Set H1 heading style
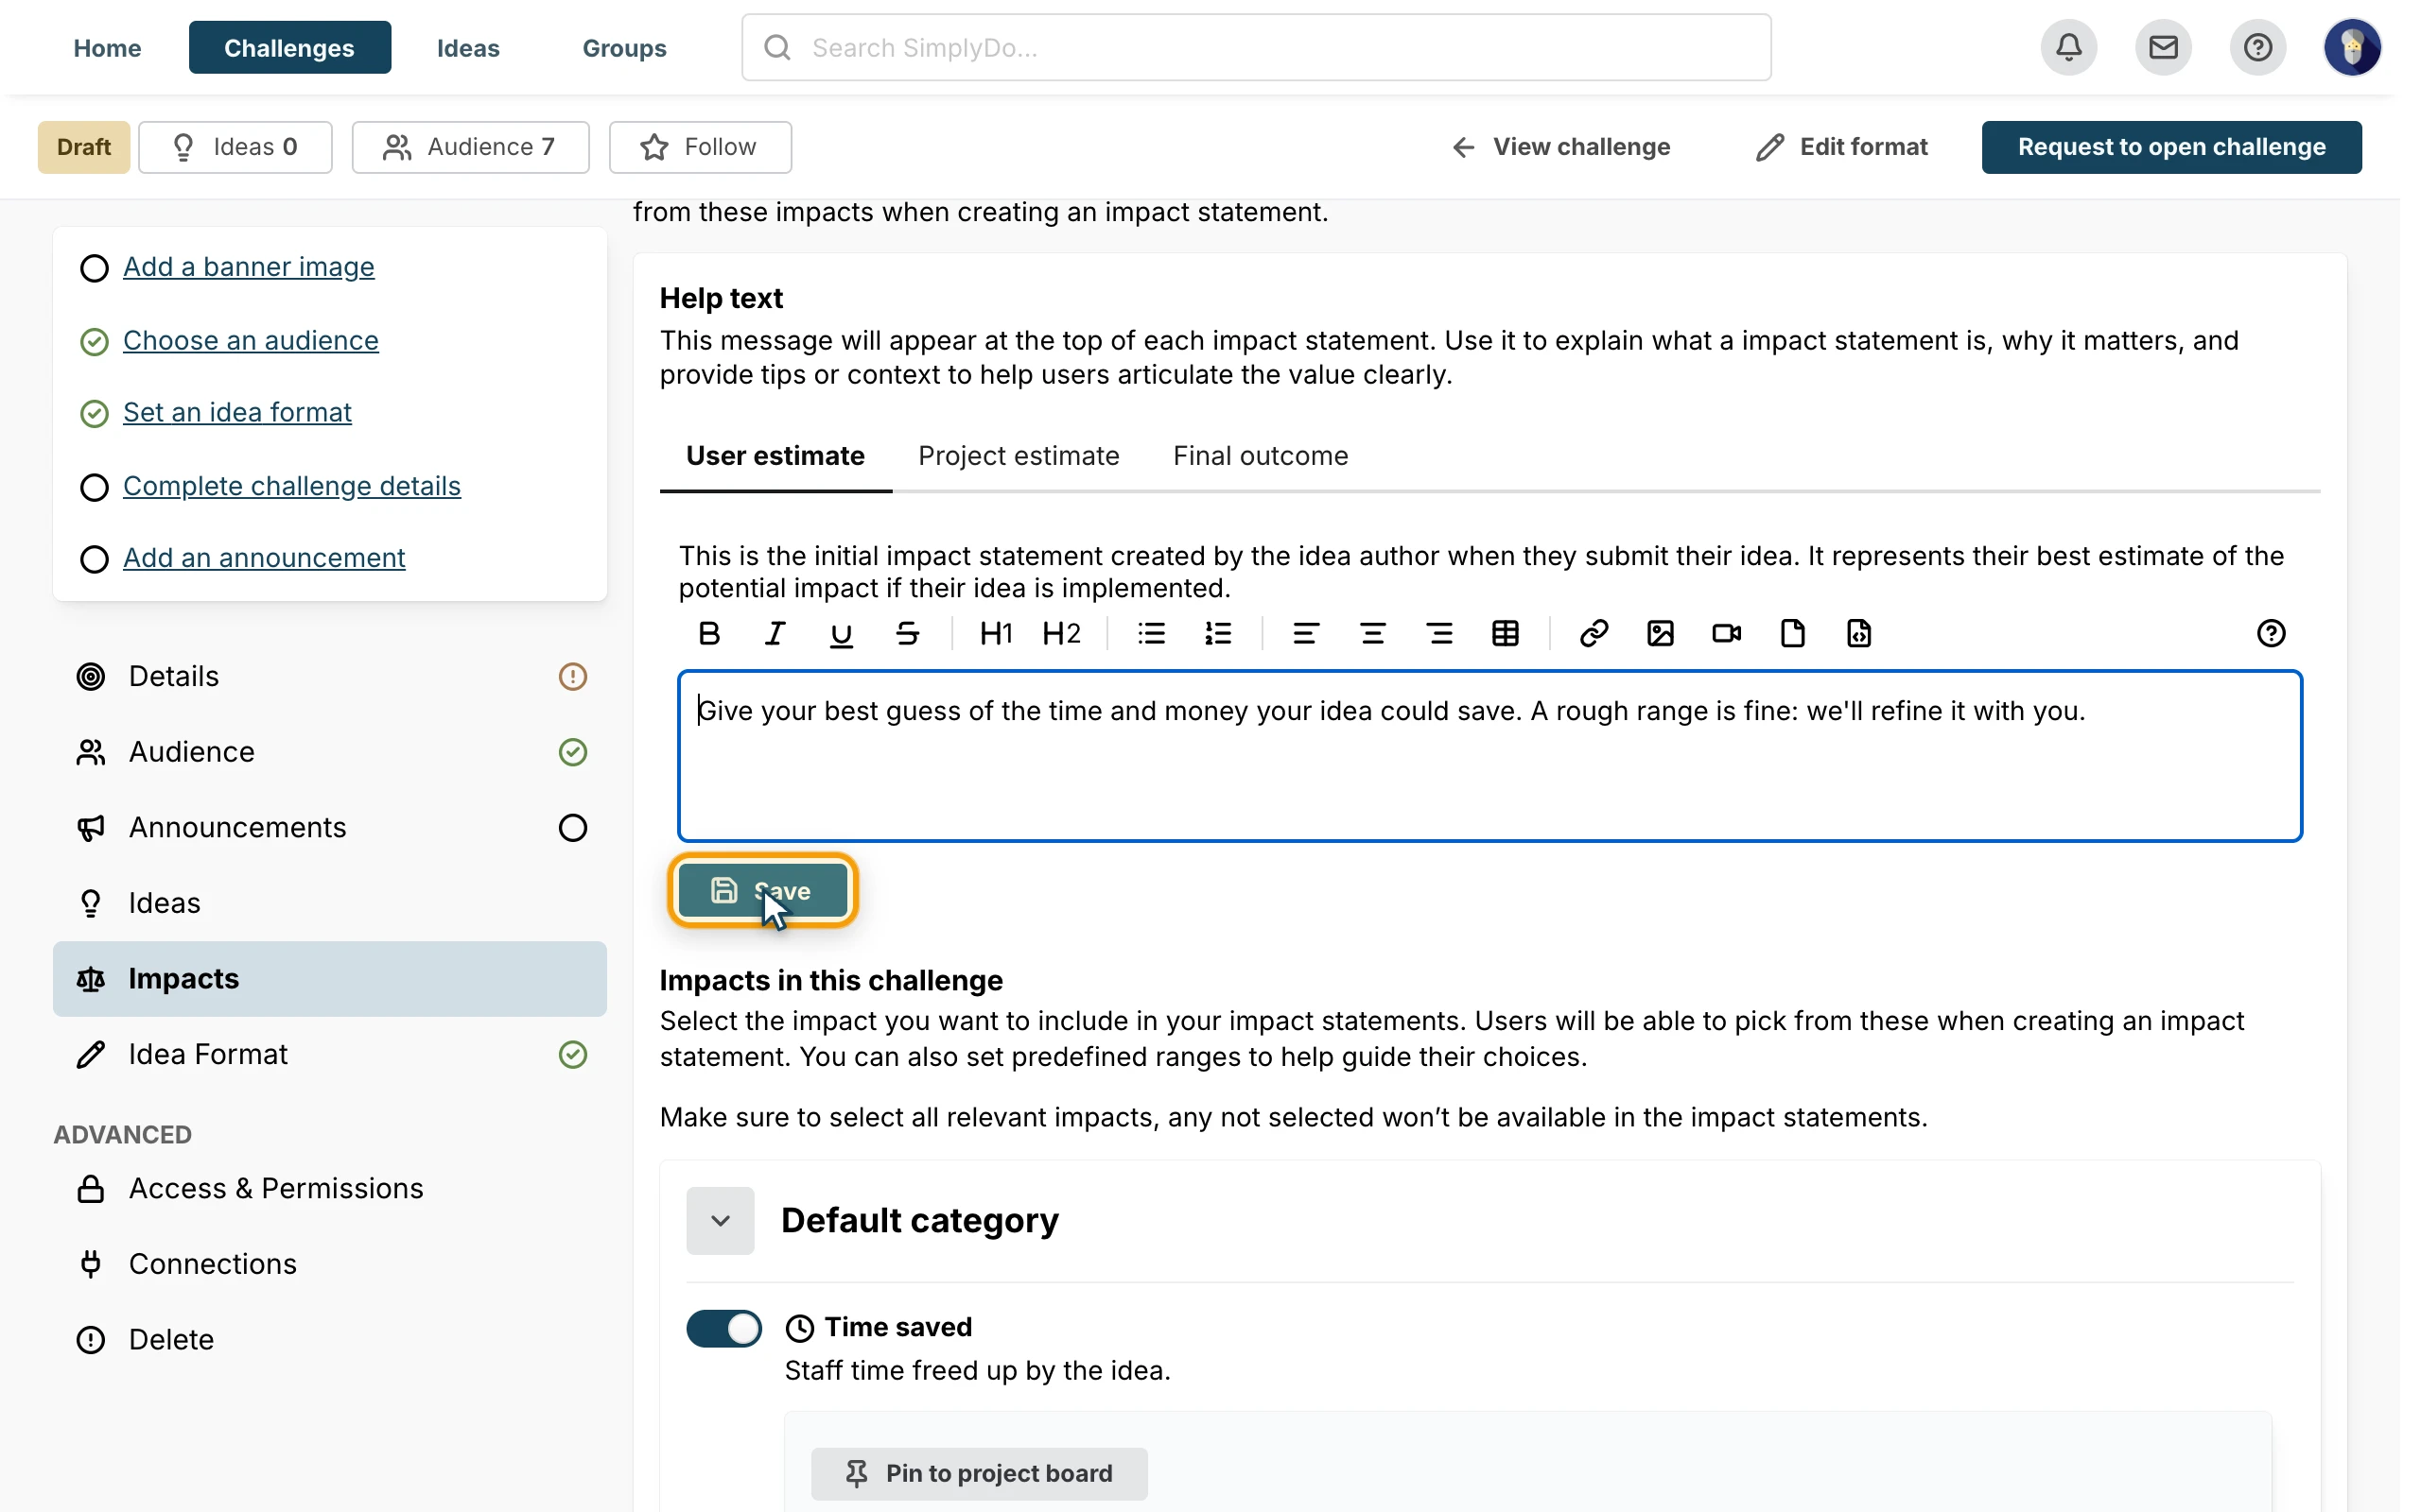2421x1512 pixels. tap(996, 633)
